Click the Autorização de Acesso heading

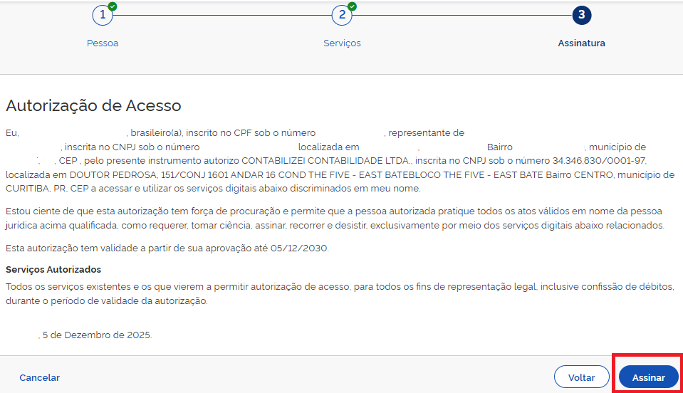[93, 106]
